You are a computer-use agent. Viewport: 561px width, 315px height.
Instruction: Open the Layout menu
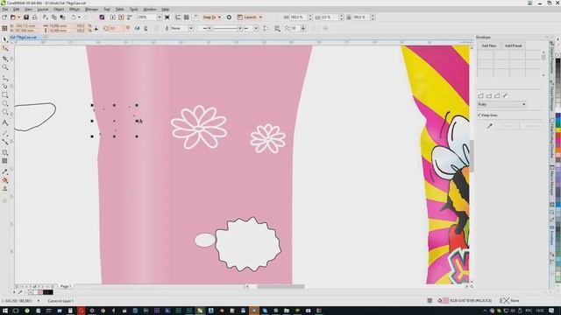(x=43, y=10)
